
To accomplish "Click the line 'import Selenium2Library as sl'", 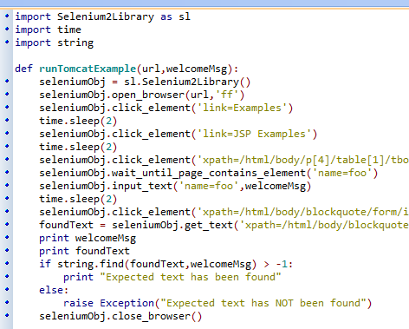I will click(103, 17).
